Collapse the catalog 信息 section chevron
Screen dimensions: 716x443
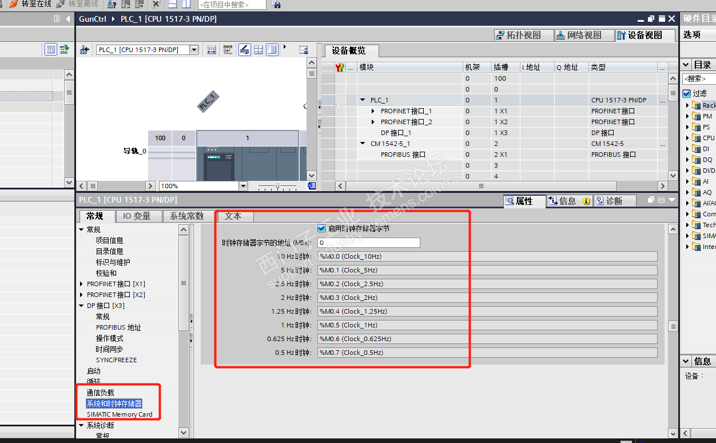pyautogui.click(x=686, y=361)
